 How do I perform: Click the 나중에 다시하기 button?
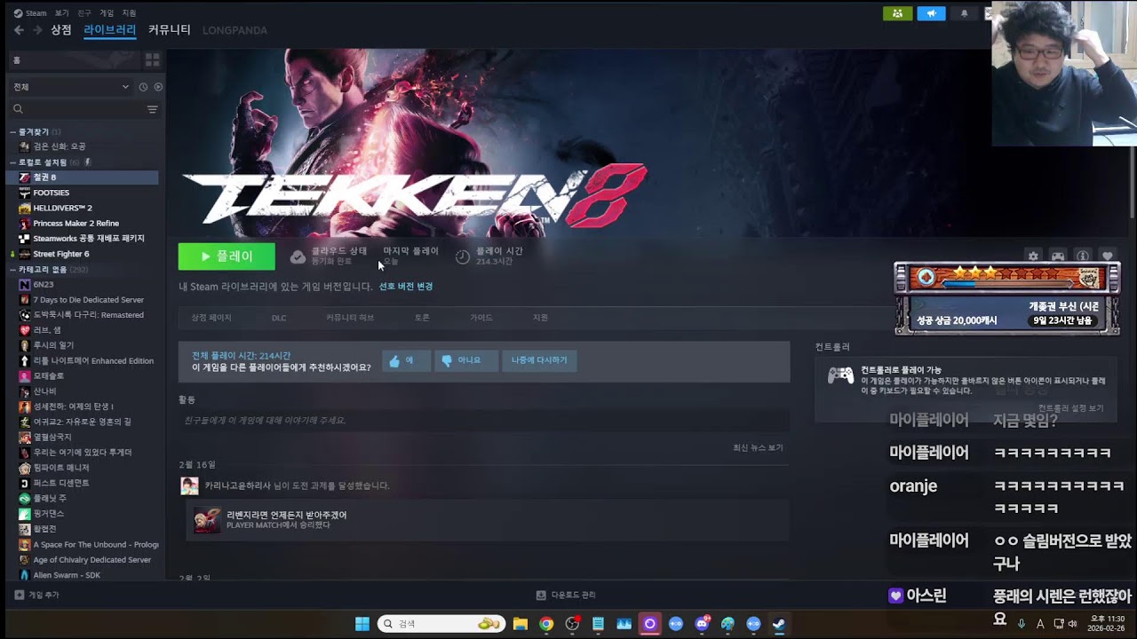539,360
